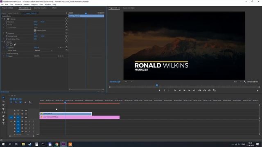Select the Track Select Forward tool
The width and height of the screenshot is (262, 147).
click(3, 101)
